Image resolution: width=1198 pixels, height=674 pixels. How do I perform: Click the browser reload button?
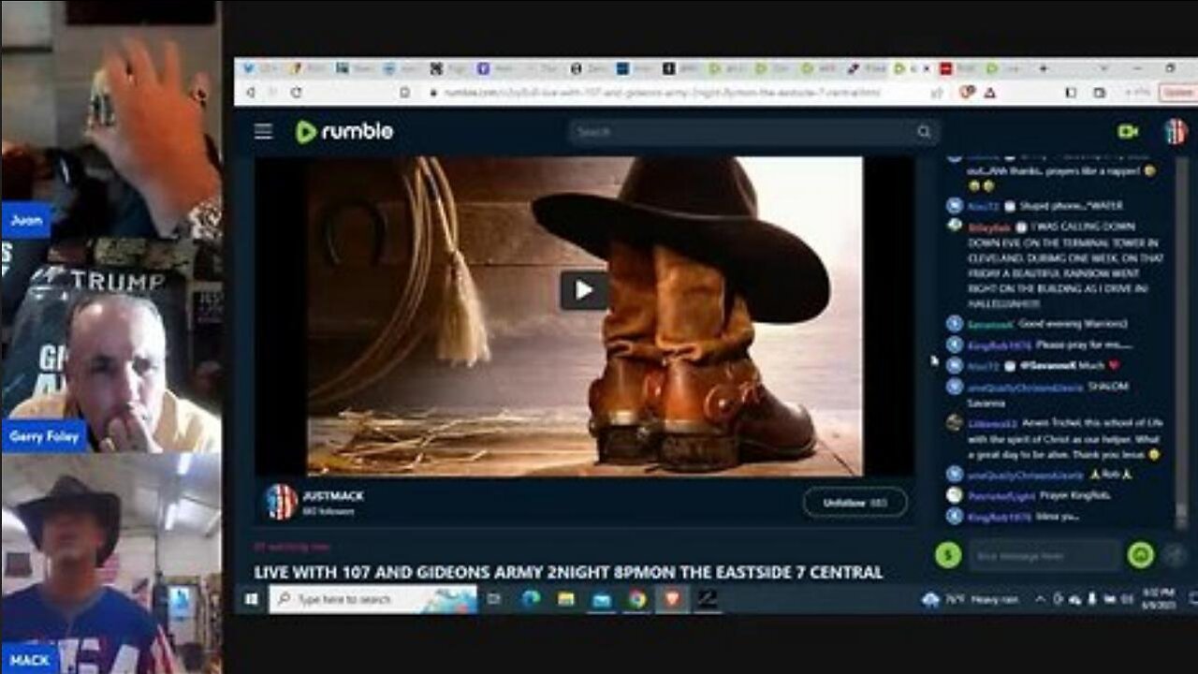(297, 93)
